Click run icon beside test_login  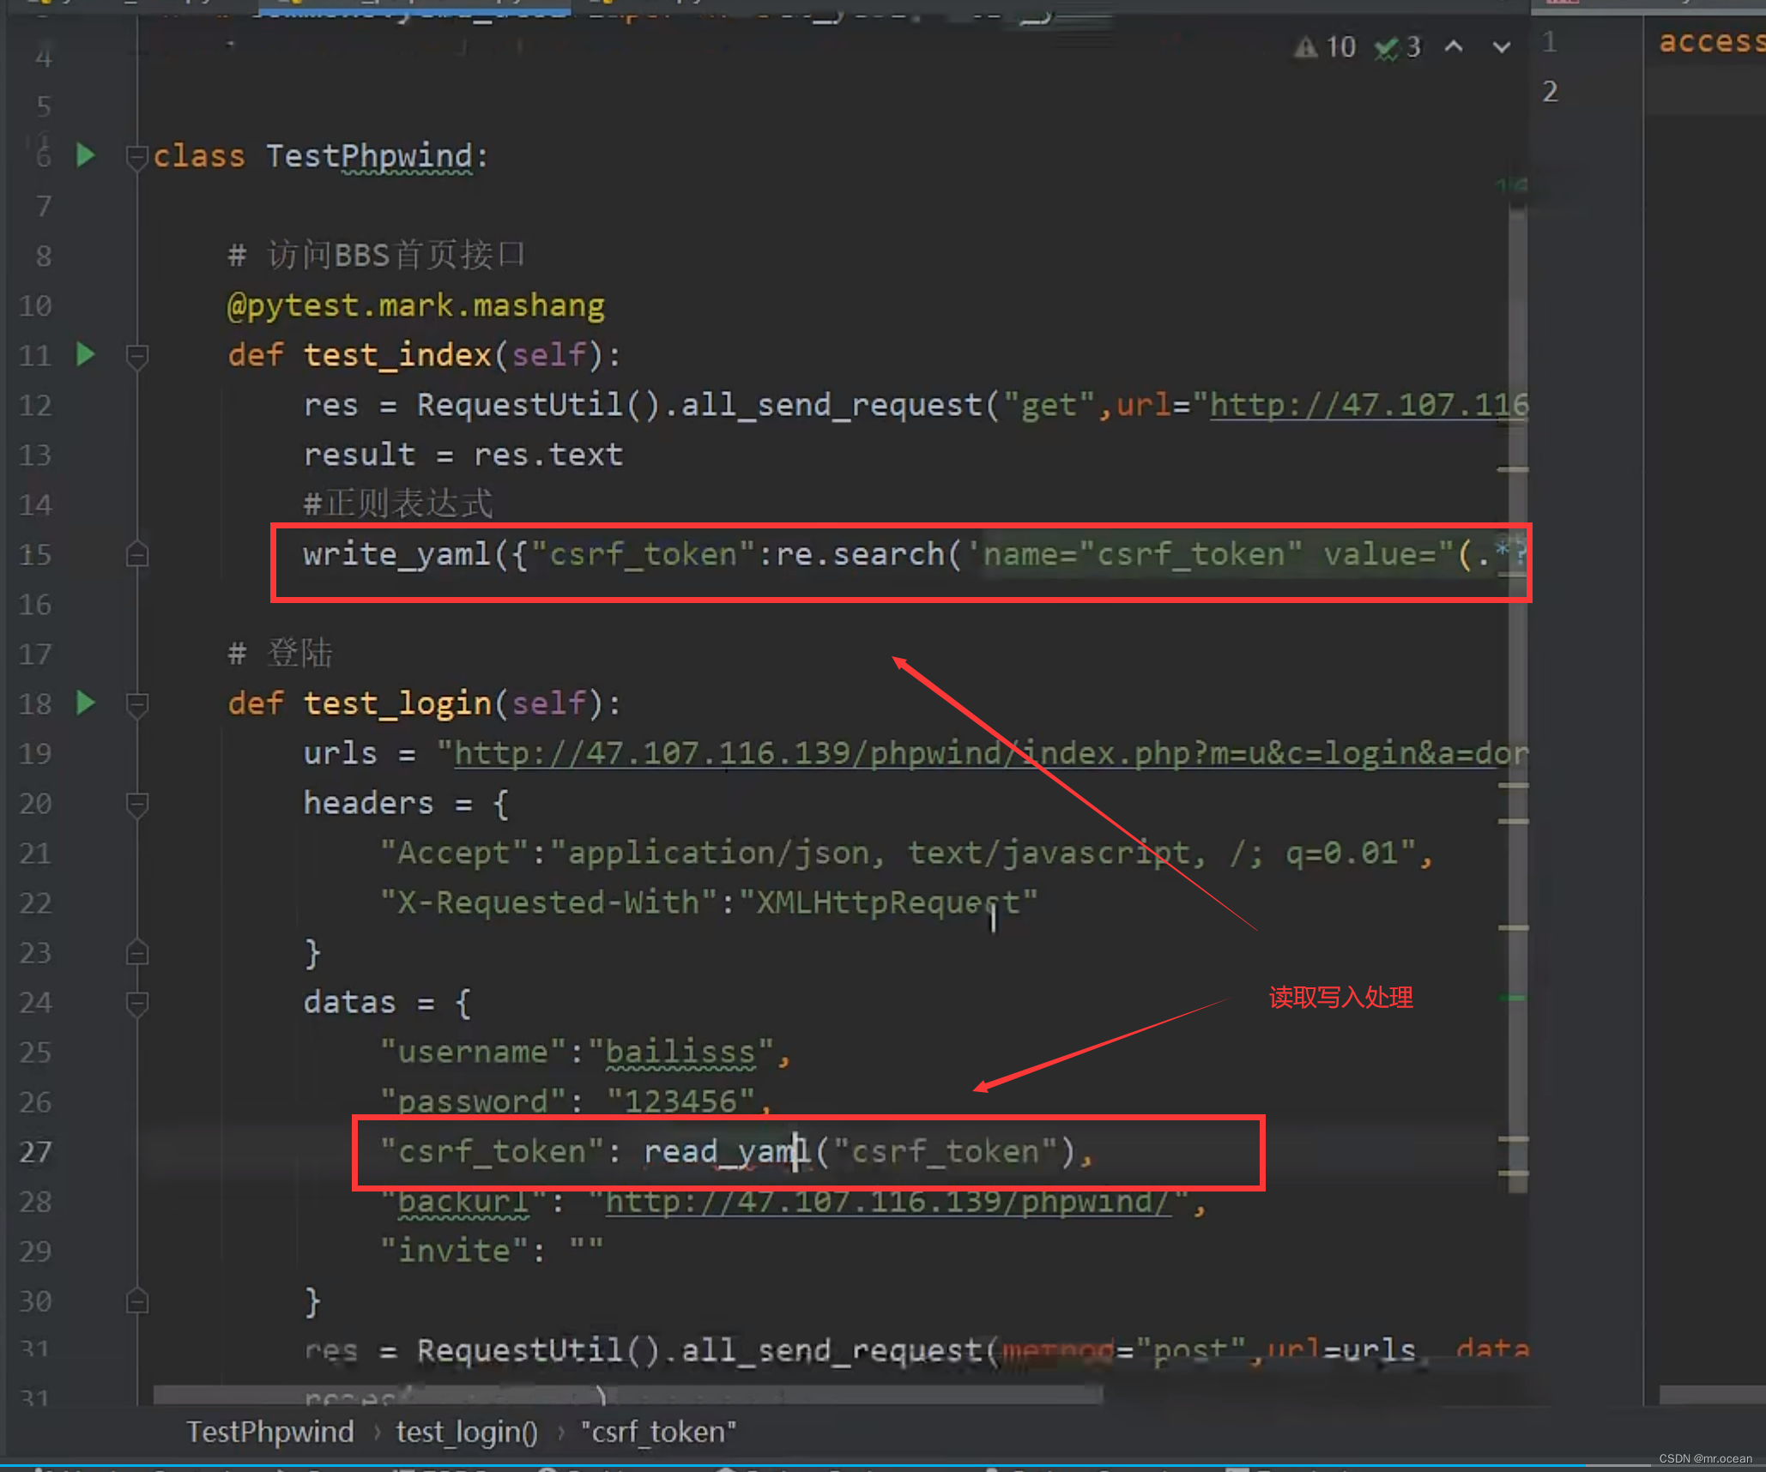click(x=85, y=703)
